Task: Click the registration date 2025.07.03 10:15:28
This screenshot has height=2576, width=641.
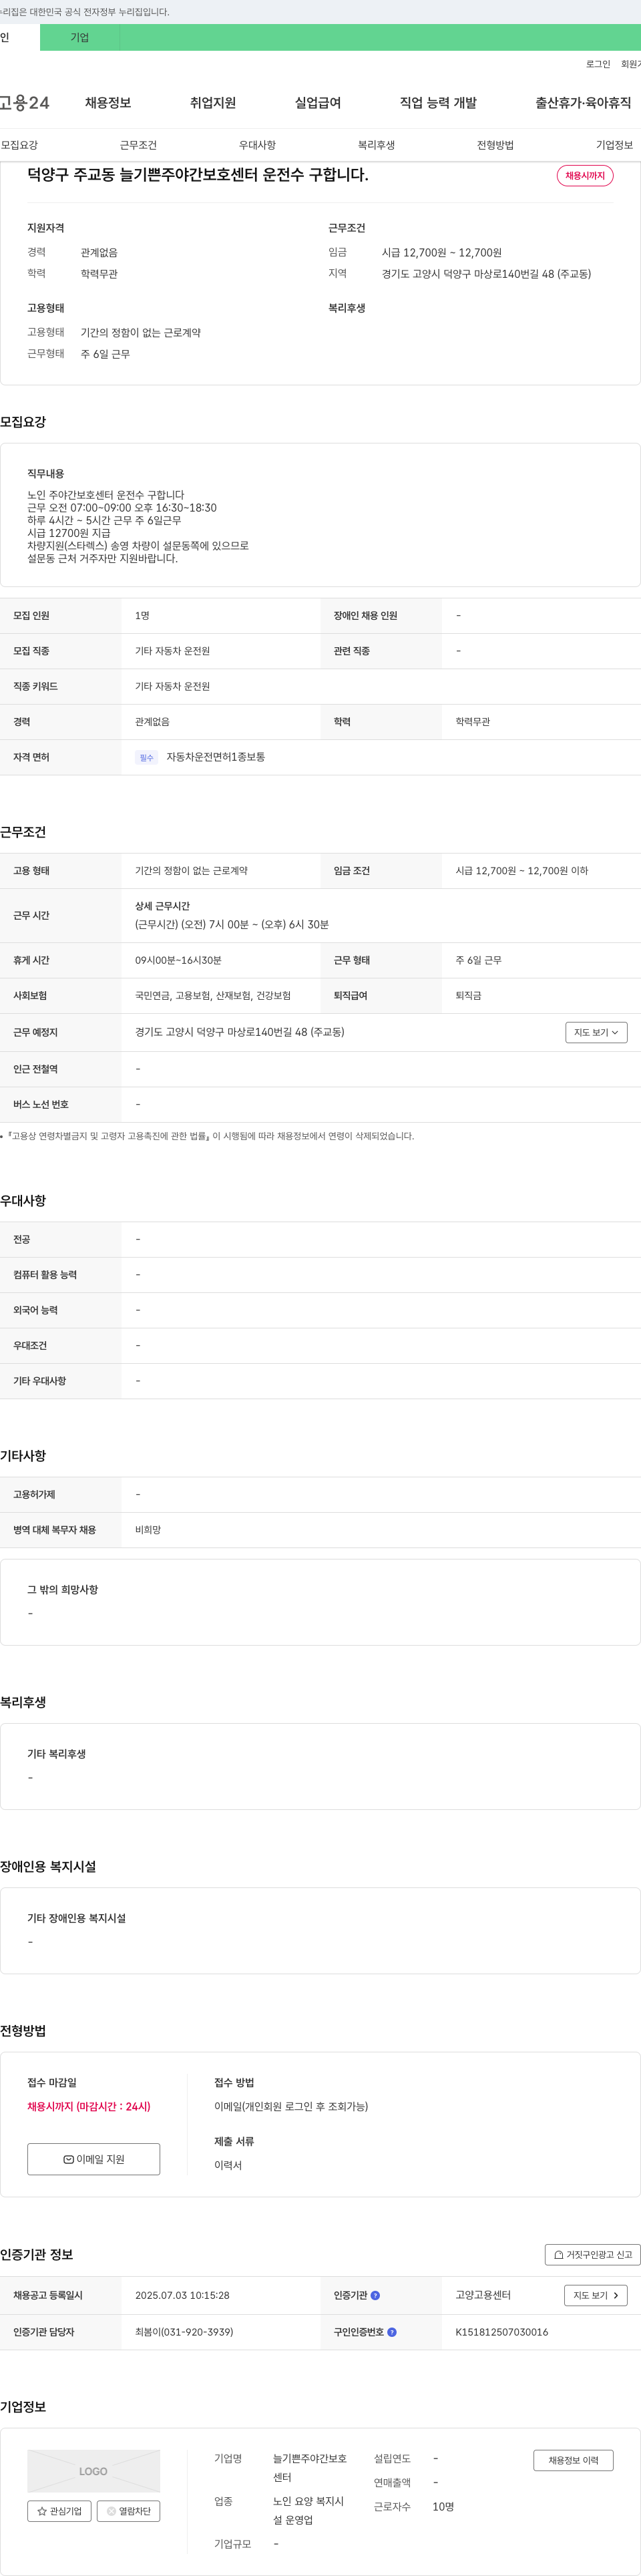Action: coord(182,2295)
